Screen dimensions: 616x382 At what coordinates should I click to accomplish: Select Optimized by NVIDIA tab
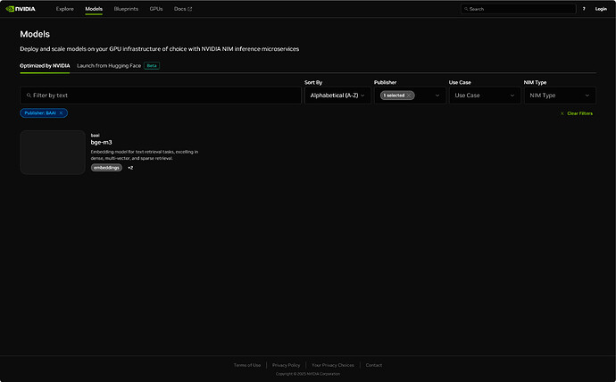pyautogui.click(x=45, y=65)
